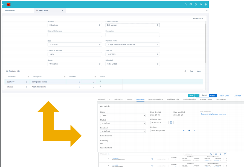Open the navigation hamburger menu

coord(2,4)
